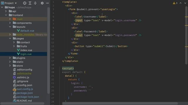Click the <script> tag on line 19
Viewport: 188px width, 105px height.
68,68
